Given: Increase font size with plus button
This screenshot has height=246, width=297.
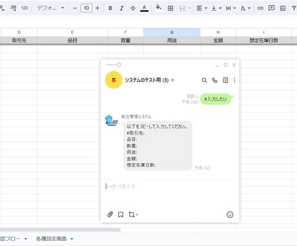Looking at the screenshot, I should (97, 8).
